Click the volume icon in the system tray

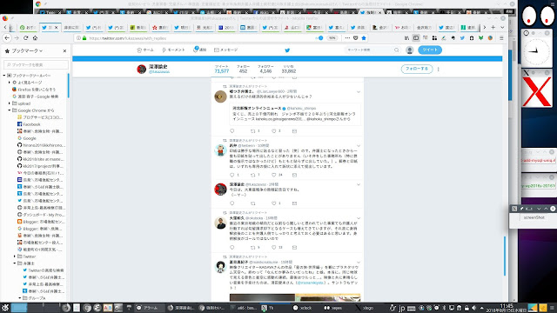(473, 308)
